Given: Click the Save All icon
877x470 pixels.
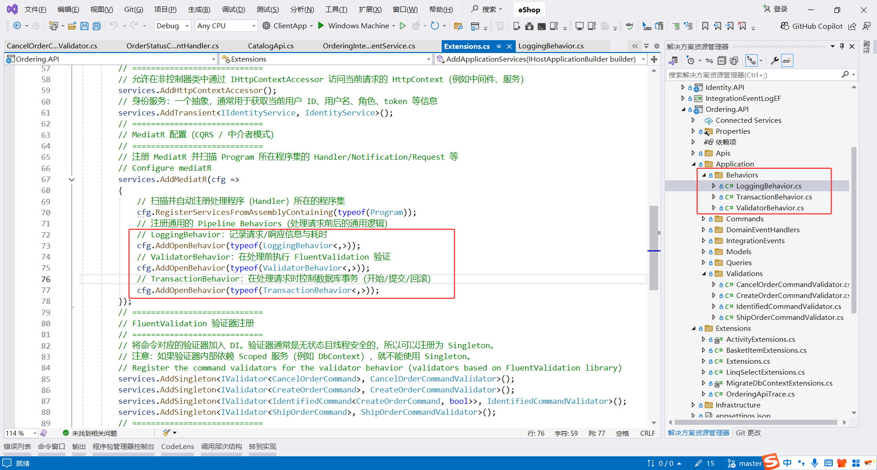Looking at the screenshot, I should [97, 26].
